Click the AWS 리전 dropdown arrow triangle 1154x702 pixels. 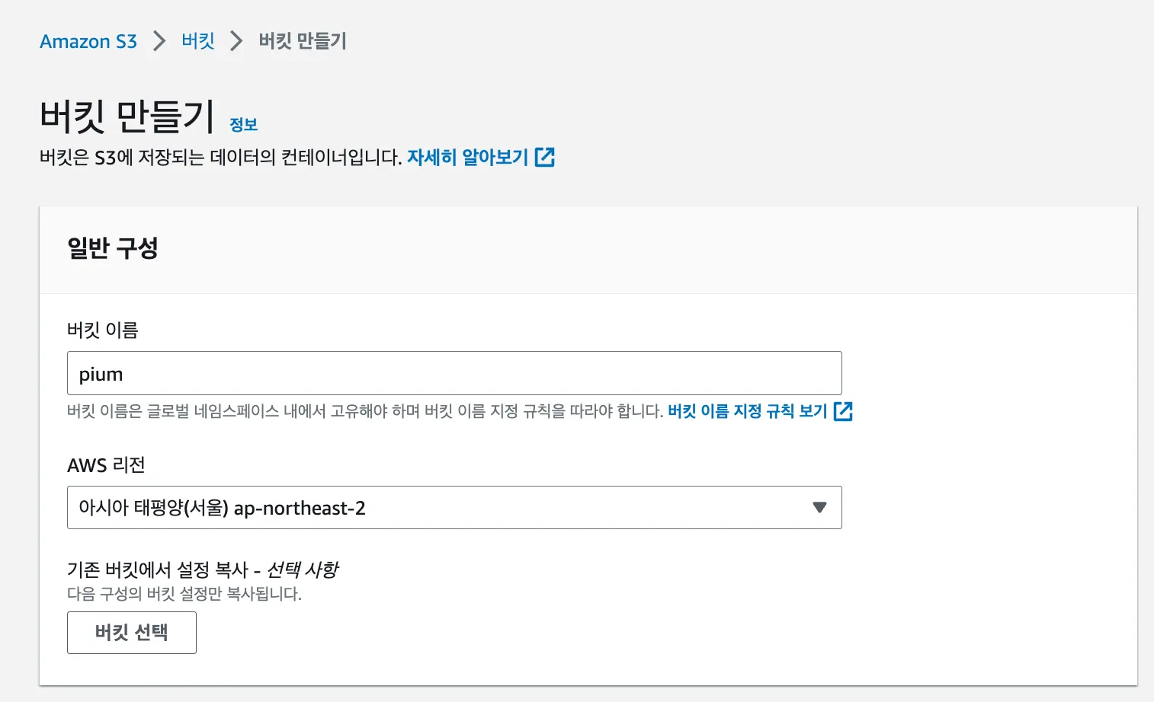click(819, 507)
